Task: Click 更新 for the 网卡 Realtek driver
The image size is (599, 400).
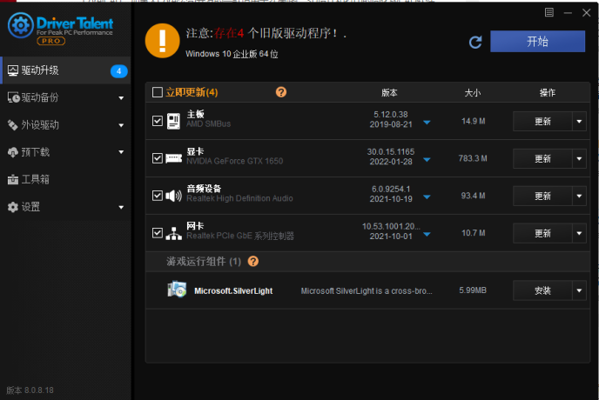Action: tap(542, 233)
